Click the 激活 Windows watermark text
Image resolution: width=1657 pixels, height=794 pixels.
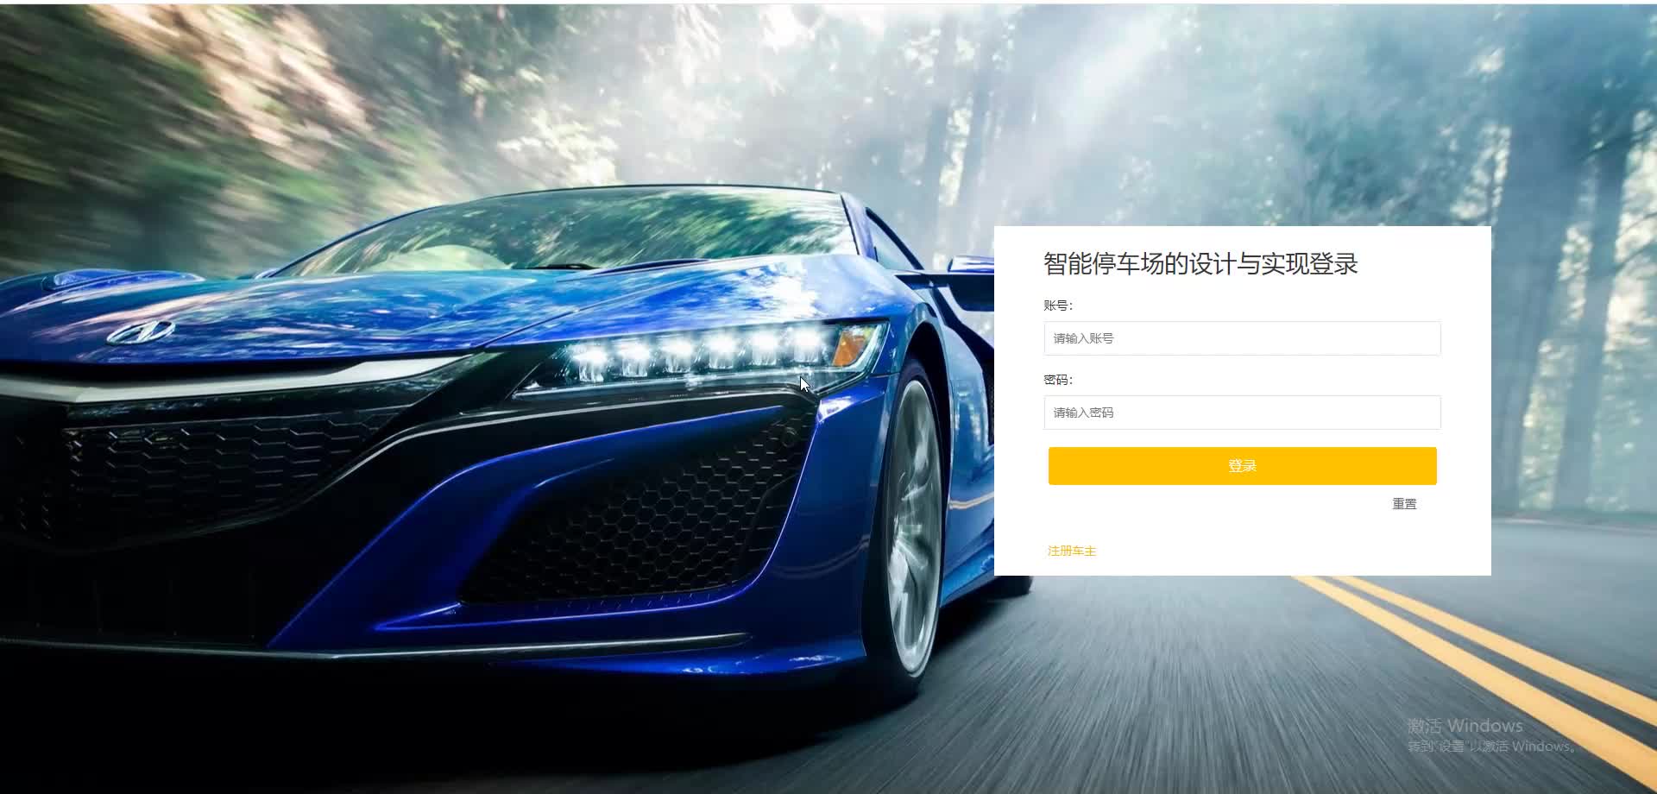[x=1465, y=726]
